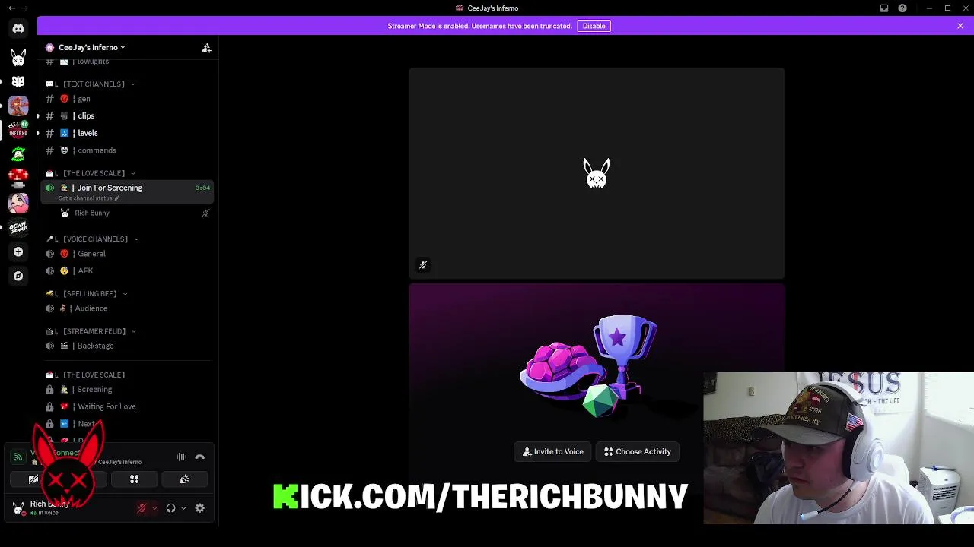Go back with title bar arrow
The image size is (974, 547).
(x=12, y=8)
